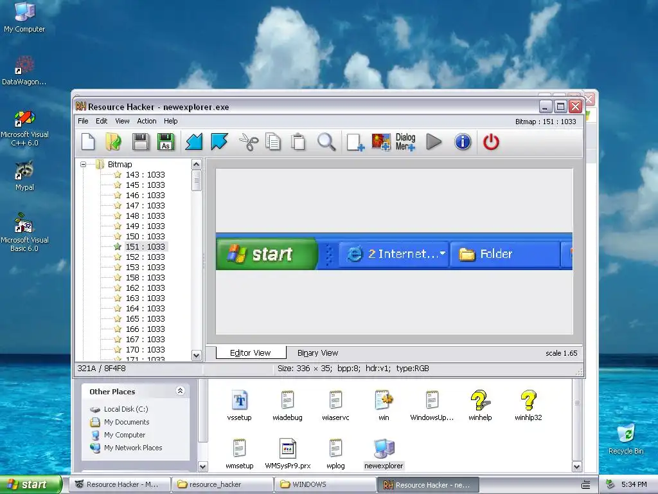Open Find with the magnifying glass icon

point(326,142)
